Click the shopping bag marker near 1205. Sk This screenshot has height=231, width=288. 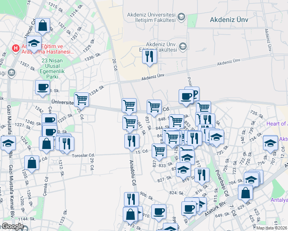[32, 164]
